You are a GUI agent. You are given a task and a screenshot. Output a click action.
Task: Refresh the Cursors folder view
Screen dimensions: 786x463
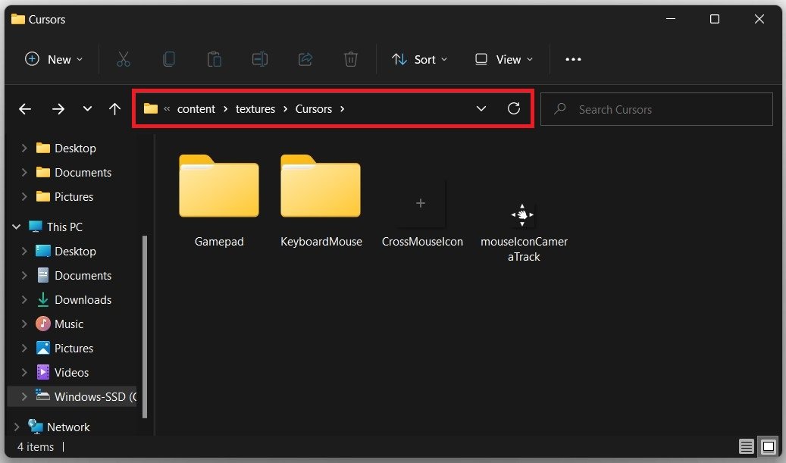tap(514, 108)
